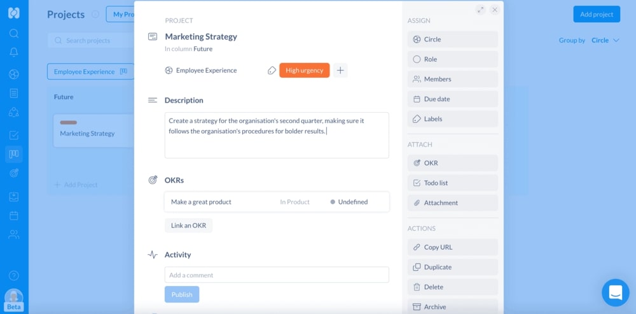Screen dimensions: 636x314
Task: Click Add Project in the Future column
Action: coord(76,185)
